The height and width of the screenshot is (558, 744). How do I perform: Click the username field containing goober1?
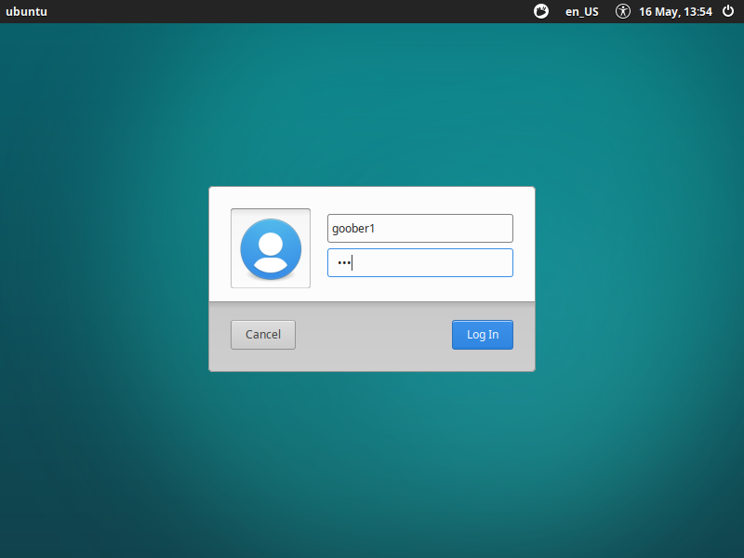point(419,228)
